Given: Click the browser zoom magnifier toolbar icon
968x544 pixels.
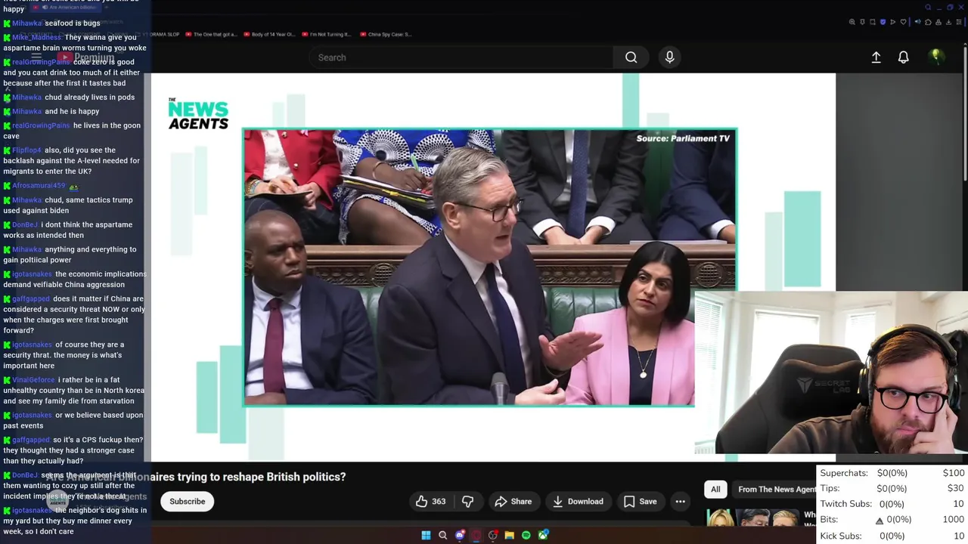Looking at the screenshot, I should (x=852, y=22).
